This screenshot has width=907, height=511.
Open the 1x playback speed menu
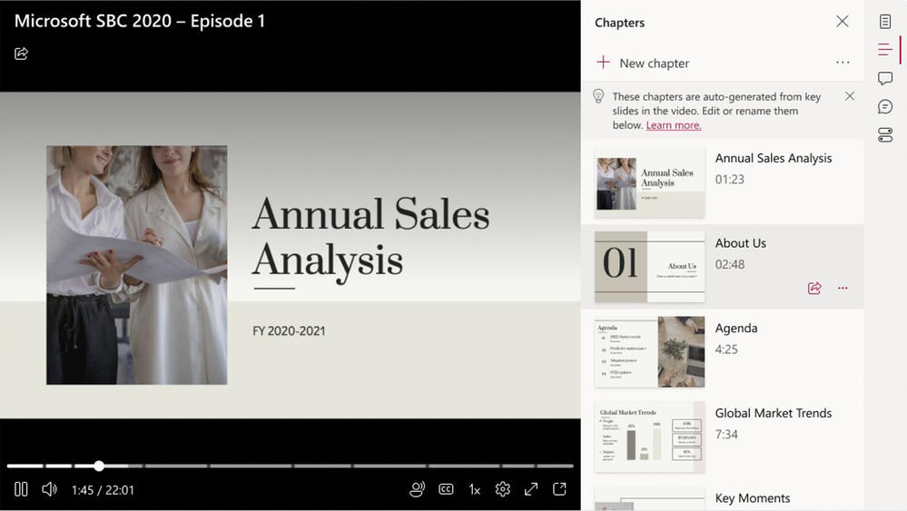(x=474, y=489)
